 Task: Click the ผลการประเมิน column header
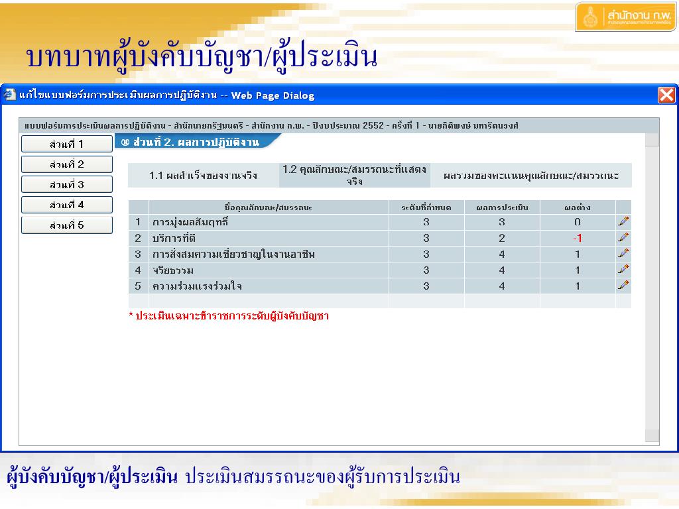[x=503, y=207]
